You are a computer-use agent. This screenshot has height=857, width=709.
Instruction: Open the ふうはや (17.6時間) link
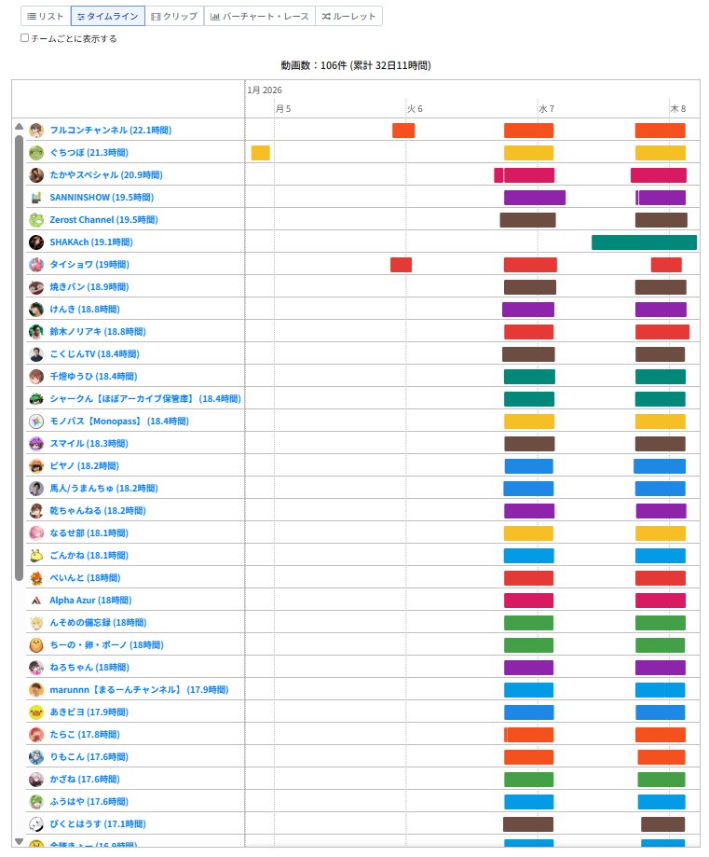(x=89, y=802)
